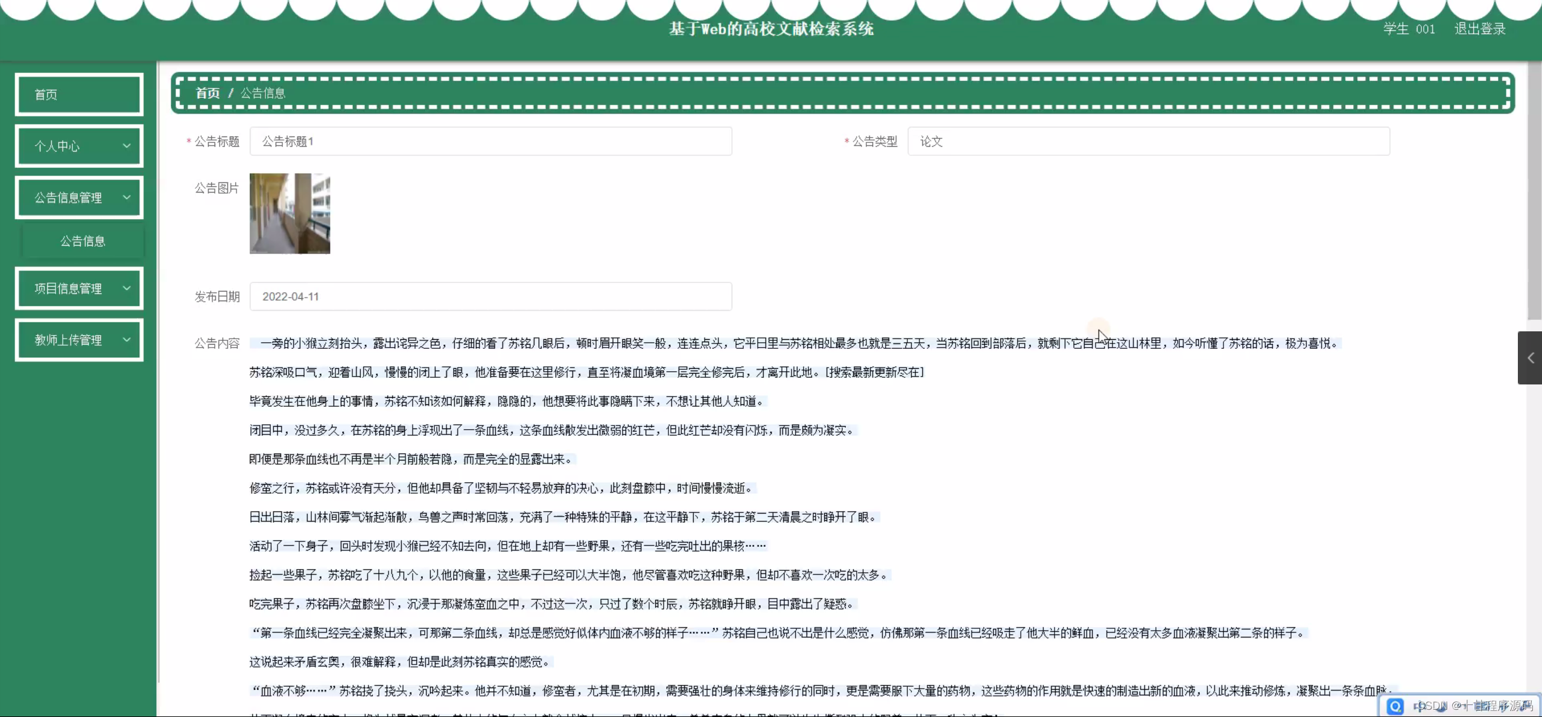Click 首页 in the breadcrumb
The width and height of the screenshot is (1542, 717).
208,93
